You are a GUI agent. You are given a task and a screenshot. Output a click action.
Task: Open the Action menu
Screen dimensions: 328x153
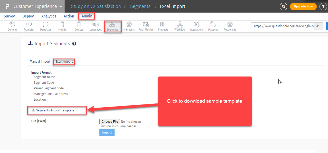[x=69, y=16]
